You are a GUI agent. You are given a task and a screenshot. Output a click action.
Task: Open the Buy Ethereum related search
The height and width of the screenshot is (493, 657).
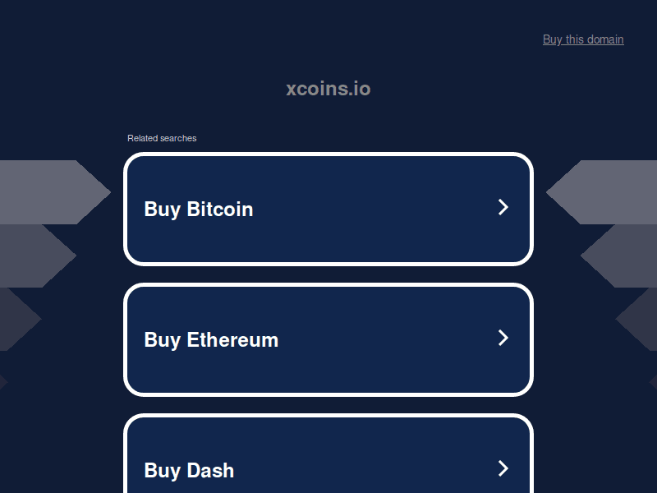coord(328,339)
